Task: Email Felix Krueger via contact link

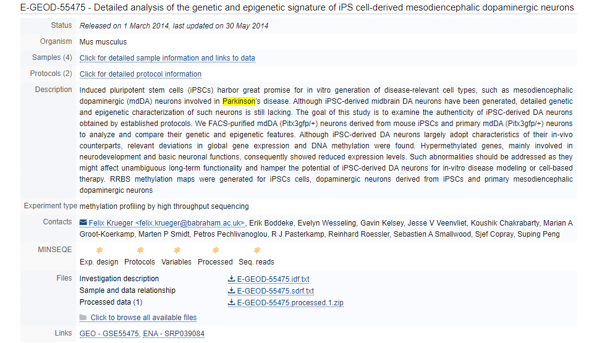Action: [167, 223]
